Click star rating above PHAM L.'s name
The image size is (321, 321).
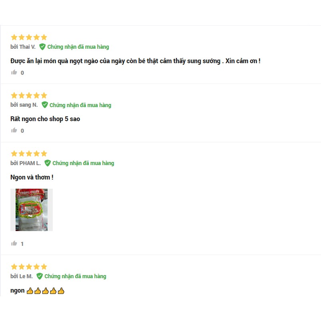click(x=29, y=154)
